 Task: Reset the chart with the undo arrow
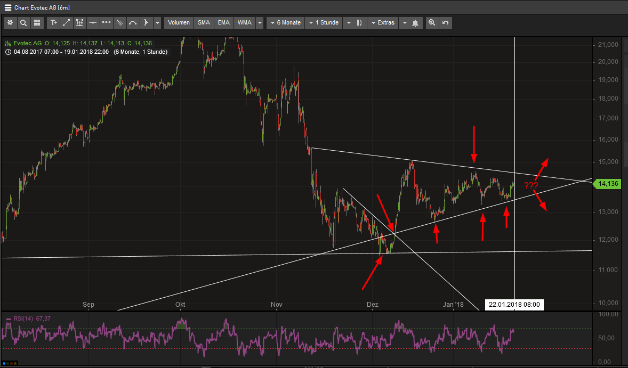pyautogui.click(x=445, y=23)
